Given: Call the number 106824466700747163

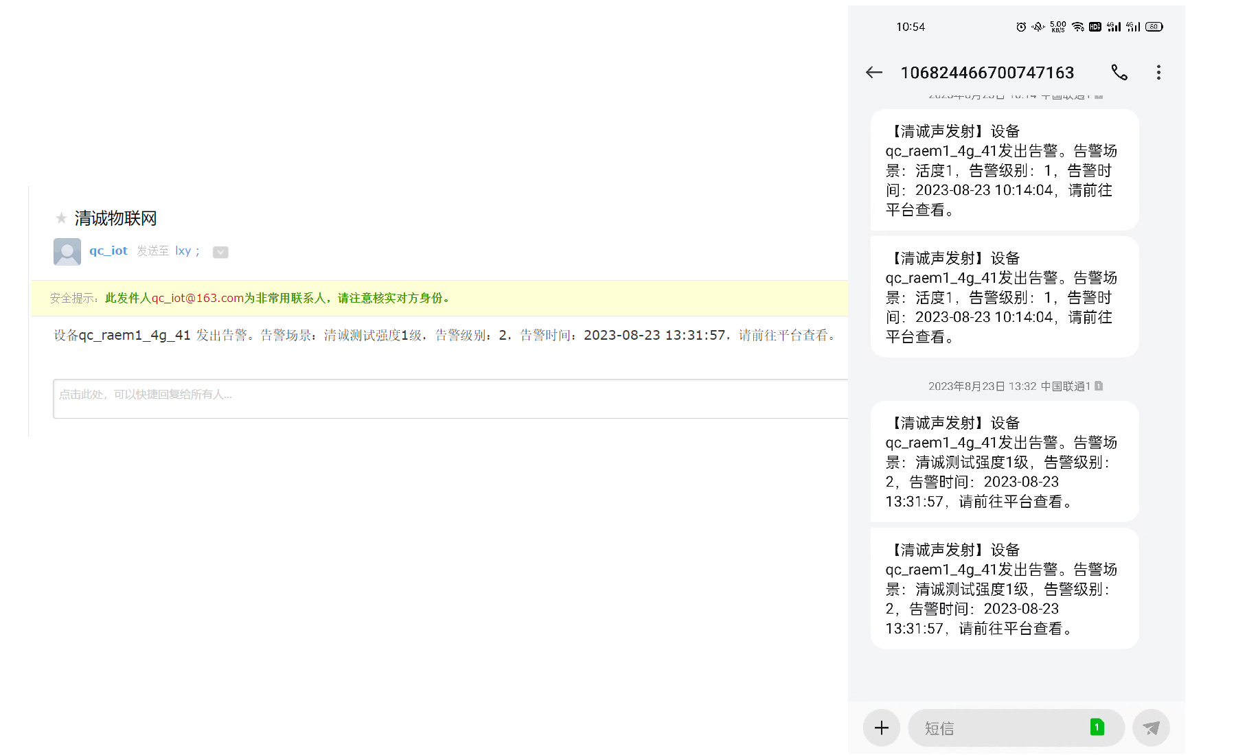Looking at the screenshot, I should 1120,72.
